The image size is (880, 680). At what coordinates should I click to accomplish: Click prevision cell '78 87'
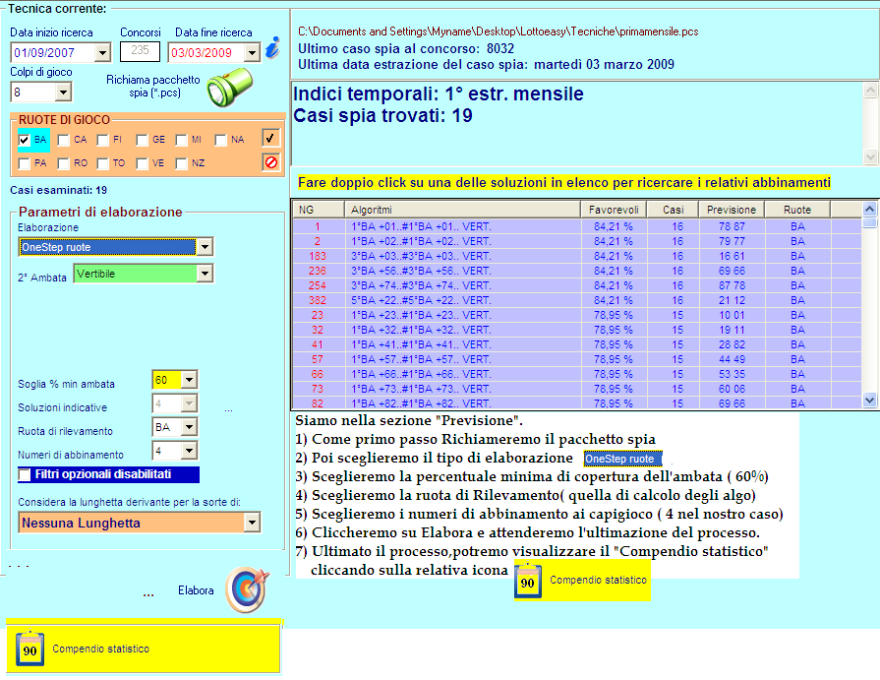[x=732, y=227]
